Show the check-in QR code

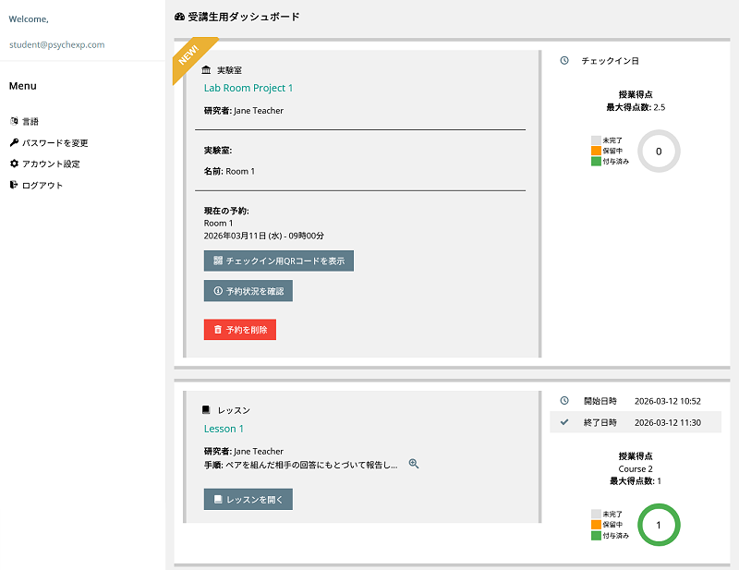[x=277, y=261]
